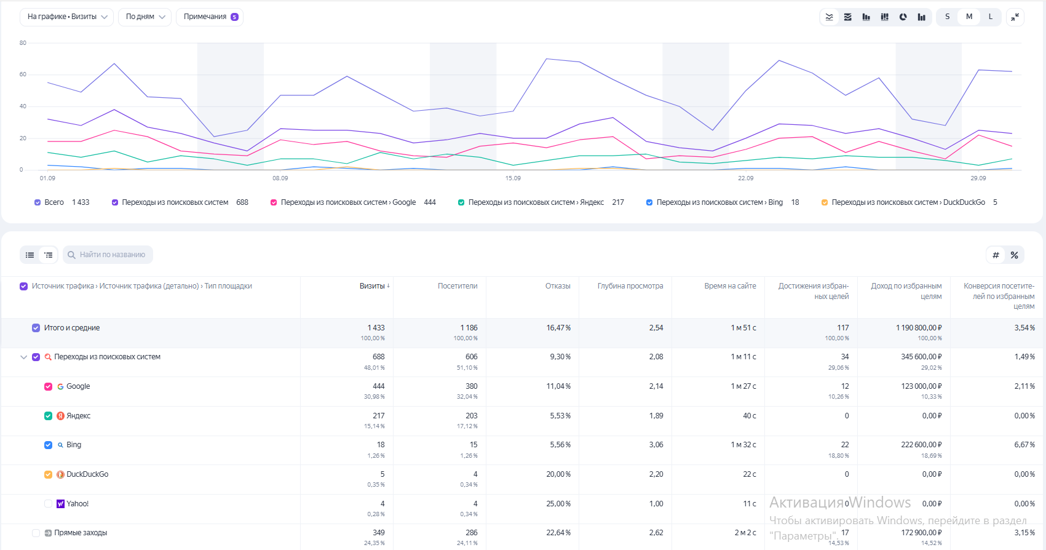
Task: Switch table to tree view icon
Action: click(x=49, y=255)
